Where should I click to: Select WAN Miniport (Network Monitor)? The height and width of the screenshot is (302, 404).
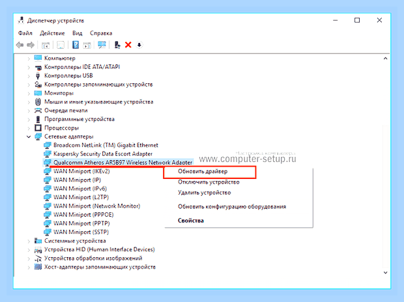coord(96,206)
